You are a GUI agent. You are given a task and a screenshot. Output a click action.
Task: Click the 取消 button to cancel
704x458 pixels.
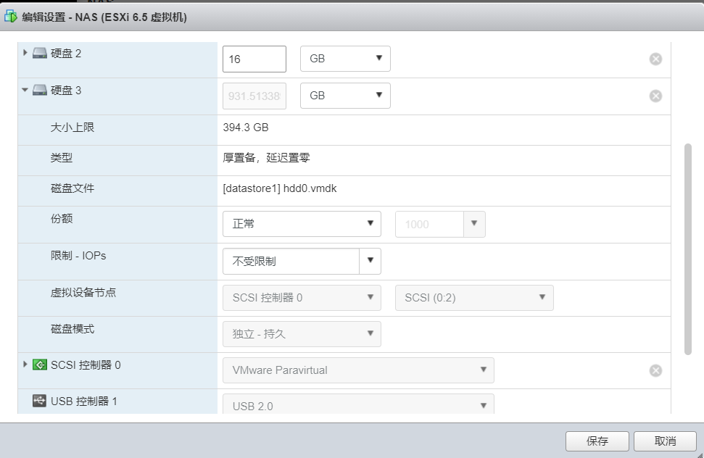coord(664,441)
